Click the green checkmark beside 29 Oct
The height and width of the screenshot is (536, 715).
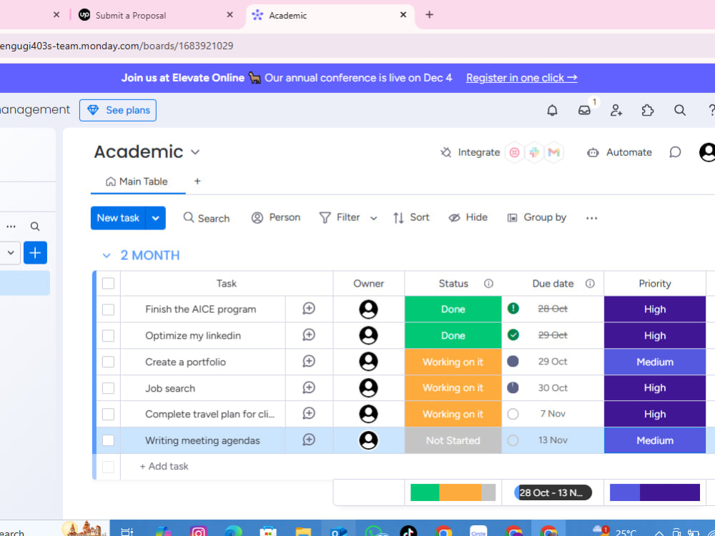[513, 335]
